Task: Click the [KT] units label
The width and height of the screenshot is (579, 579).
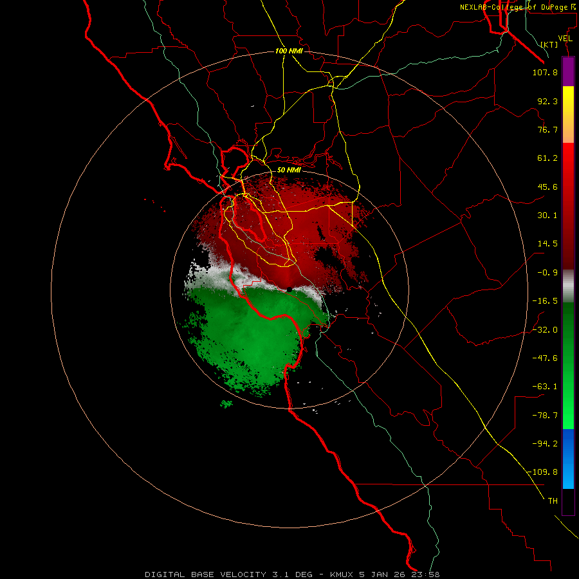Action: 549,44
